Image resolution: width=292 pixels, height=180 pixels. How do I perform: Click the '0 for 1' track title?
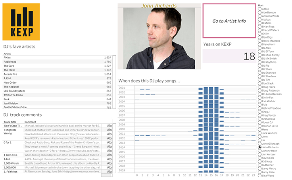point(8,142)
